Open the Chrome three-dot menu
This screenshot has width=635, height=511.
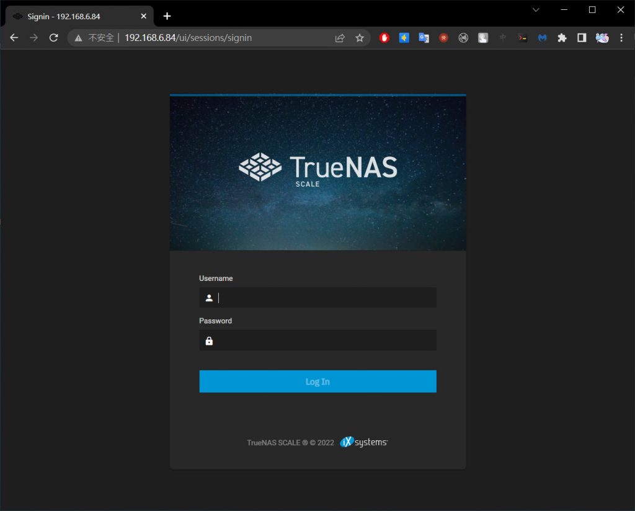click(621, 38)
